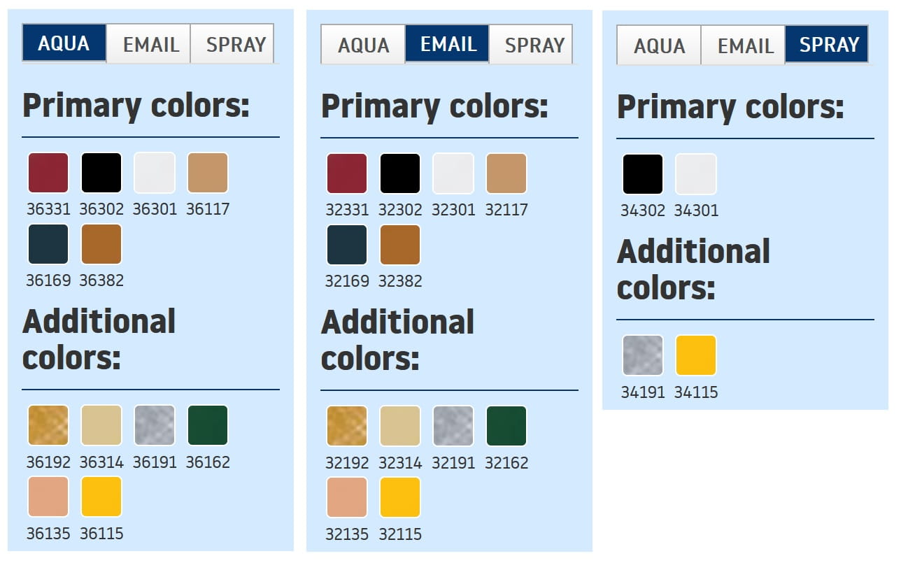Image resolution: width=908 pixels, height=577 pixels.
Task: Click dark navy swatch 36169
Action: (x=48, y=244)
